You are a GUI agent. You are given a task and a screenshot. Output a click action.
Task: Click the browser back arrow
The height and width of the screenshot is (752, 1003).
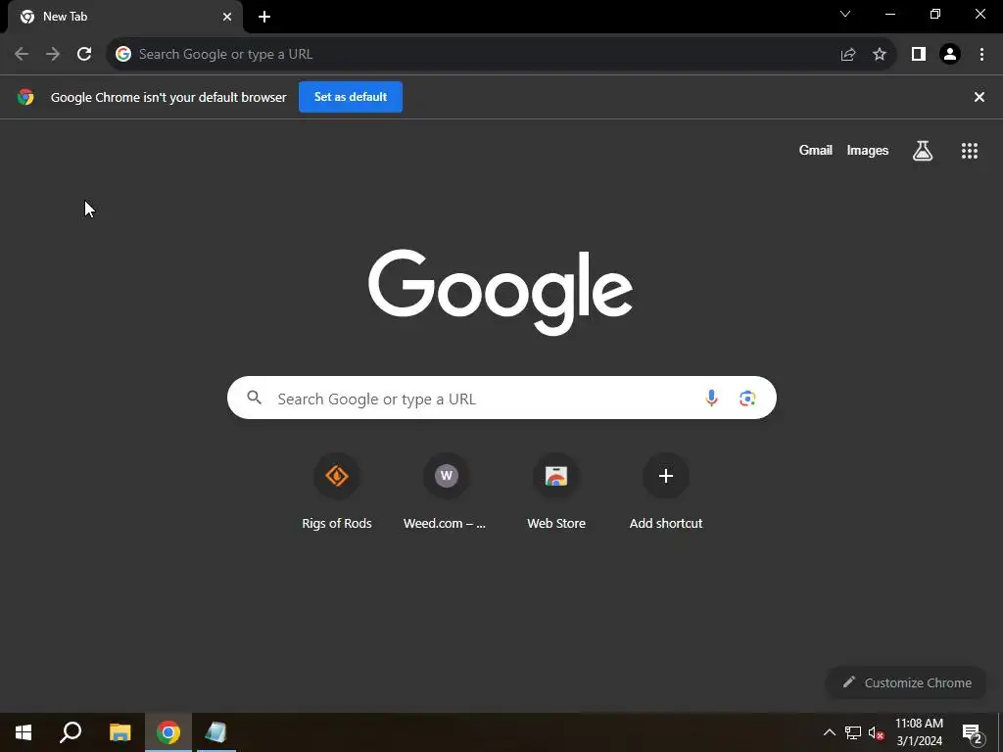(22, 54)
